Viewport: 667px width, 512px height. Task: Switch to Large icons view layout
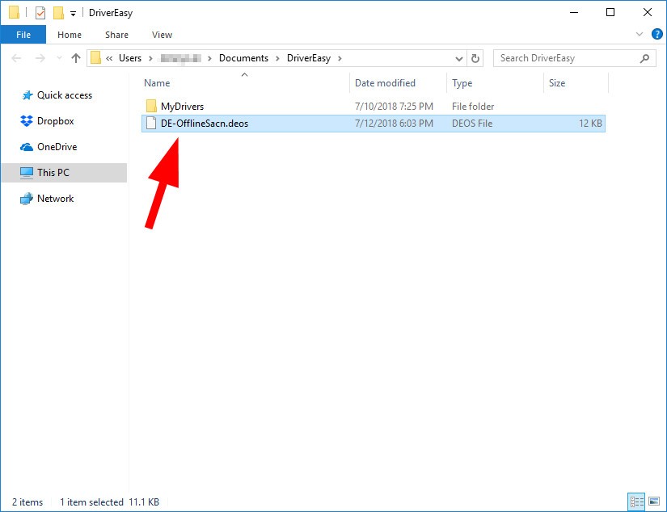tap(654, 502)
